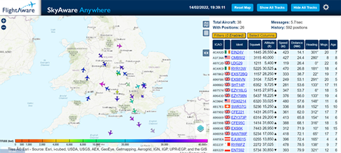
Task: Click the UK flag in LDG29 row
Action: [227, 63]
